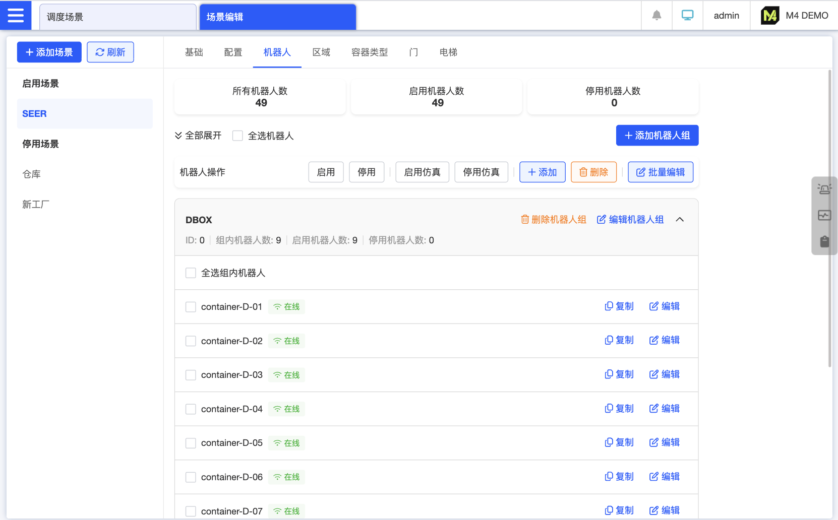Click the notification bell icon
Image resolution: width=838 pixels, height=520 pixels.
656,15
